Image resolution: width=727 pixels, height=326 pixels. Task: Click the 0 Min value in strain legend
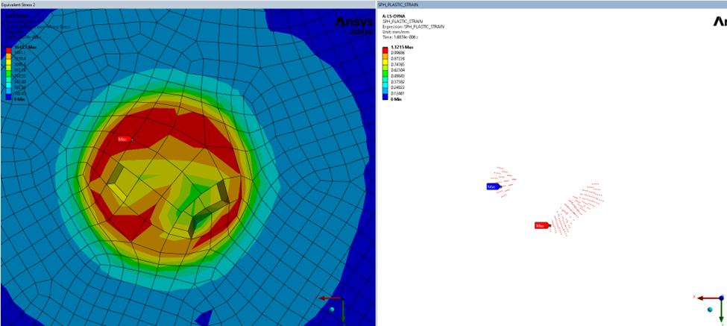396,99
